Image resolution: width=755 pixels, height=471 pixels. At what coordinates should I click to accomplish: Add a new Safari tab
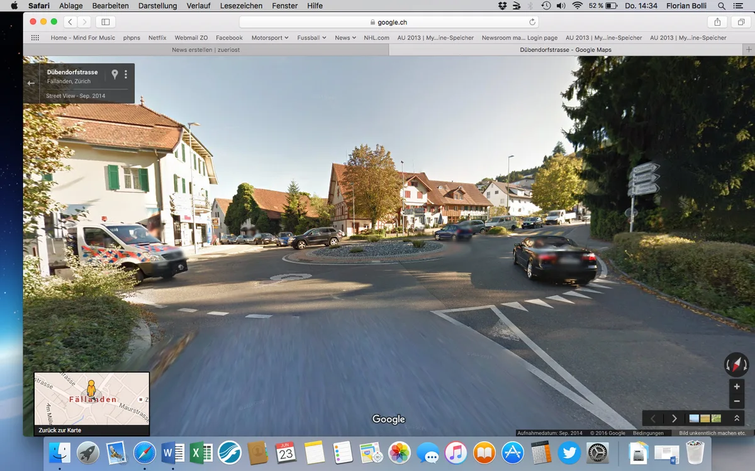pyautogui.click(x=748, y=50)
